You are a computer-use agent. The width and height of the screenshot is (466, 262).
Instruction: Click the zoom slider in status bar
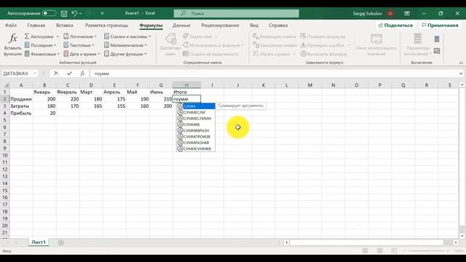(427, 251)
